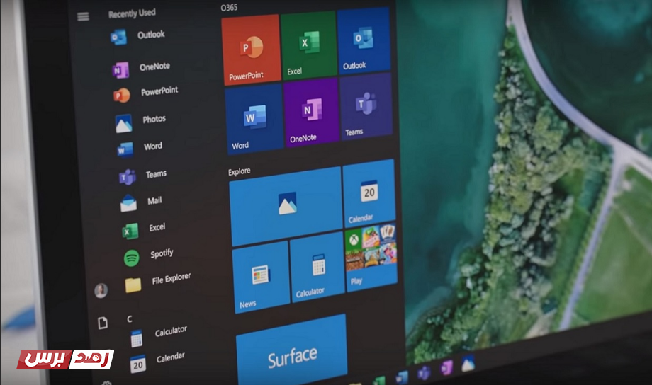Click the O365 tile group header
This screenshot has width=652, height=385.
(229, 8)
